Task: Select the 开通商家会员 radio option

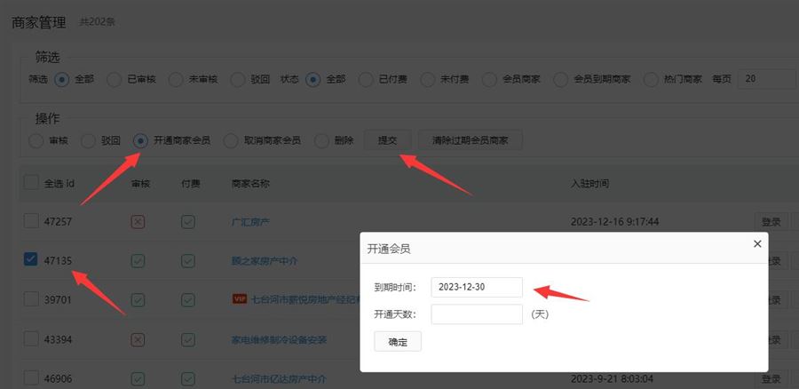Action: (140, 140)
